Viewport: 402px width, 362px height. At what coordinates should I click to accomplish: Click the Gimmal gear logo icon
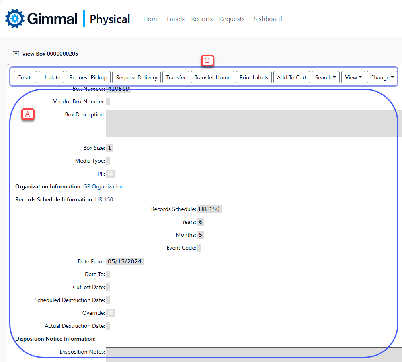[15, 19]
